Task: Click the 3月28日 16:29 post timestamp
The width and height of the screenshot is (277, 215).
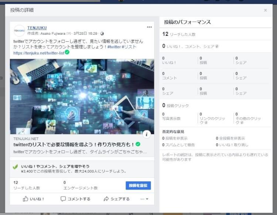Action: 86,34
